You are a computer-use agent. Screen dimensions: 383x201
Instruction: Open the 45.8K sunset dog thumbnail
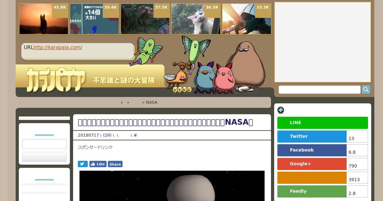coord(44,19)
